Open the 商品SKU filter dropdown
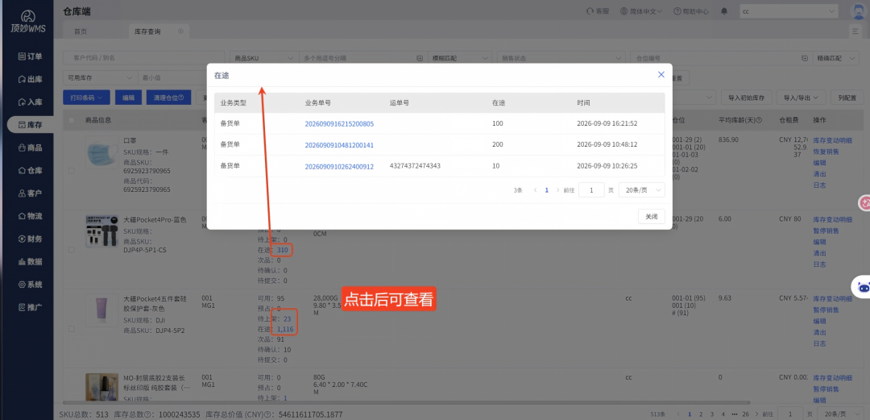This screenshot has height=420, width=870. point(264,58)
